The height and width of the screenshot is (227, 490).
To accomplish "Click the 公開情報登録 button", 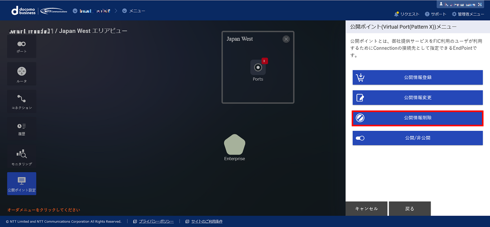I will point(418,77).
